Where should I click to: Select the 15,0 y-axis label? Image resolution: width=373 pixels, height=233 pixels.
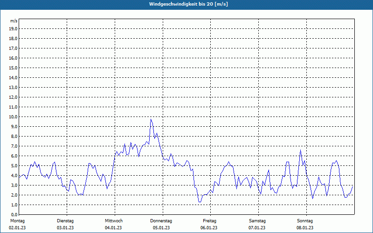point(13,68)
